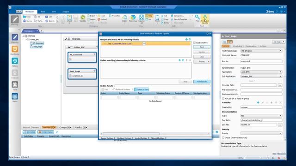Click the Update Results horizontal scrollbar
Viewport: 296px width, 166px height.
point(131,134)
